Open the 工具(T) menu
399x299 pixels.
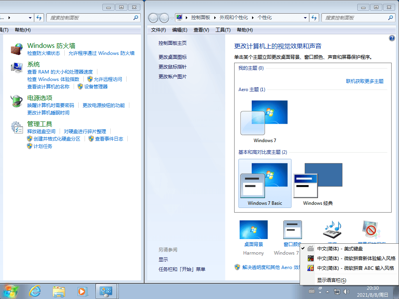222,30
